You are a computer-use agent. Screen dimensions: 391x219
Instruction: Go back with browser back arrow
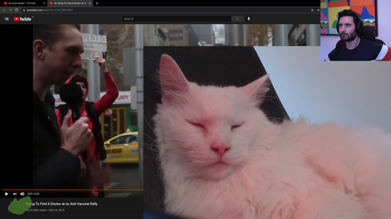click(4, 10)
